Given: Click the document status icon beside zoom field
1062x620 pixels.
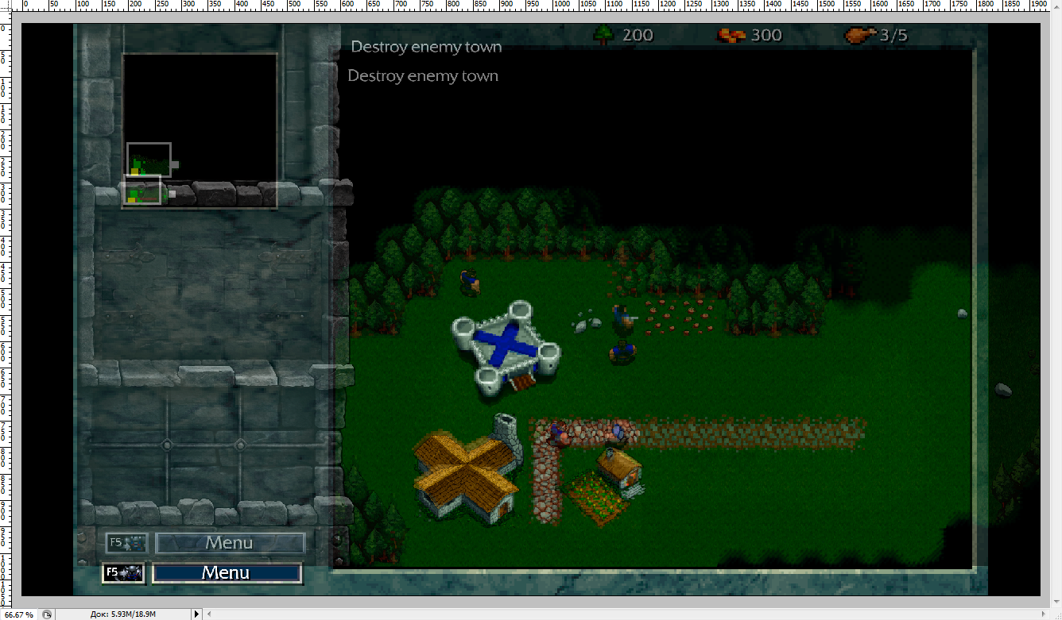Looking at the screenshot, I should click(x=48, y=614).
